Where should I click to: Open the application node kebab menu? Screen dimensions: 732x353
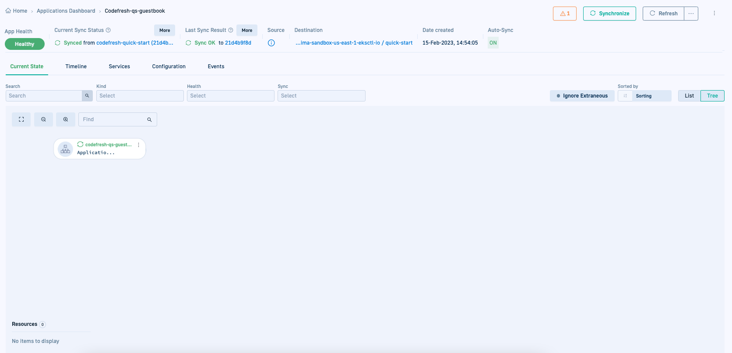pos(139,145)
